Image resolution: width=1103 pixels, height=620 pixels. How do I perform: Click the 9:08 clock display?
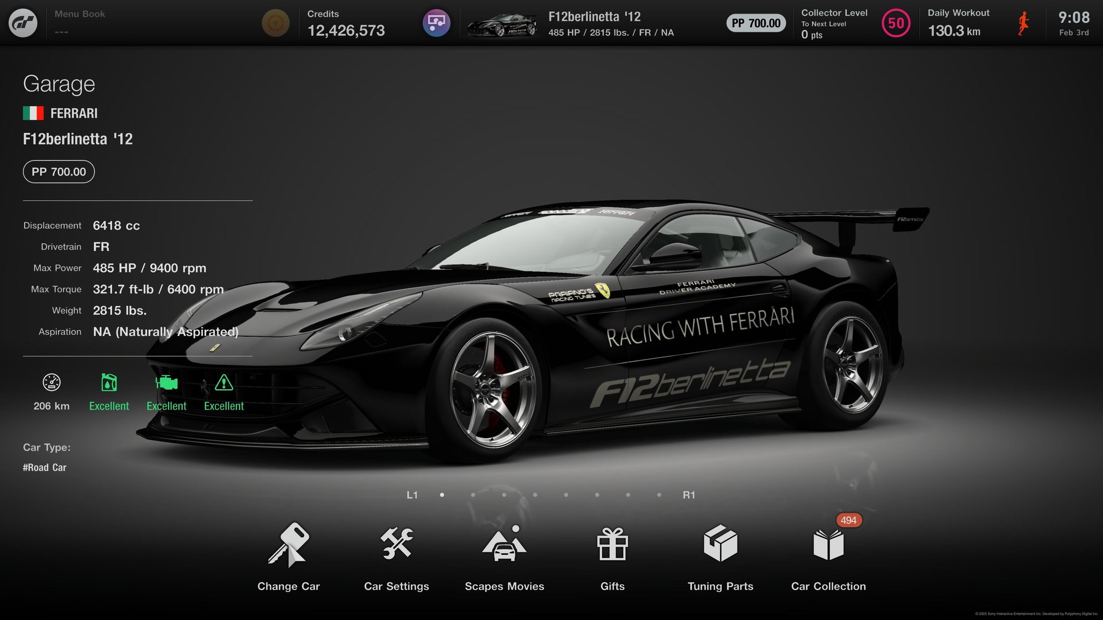click(x=1074, y=17)
